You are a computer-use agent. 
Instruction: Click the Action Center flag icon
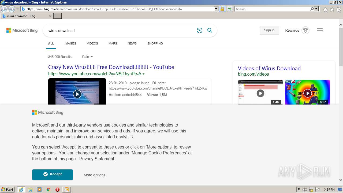[x=318, y=190]
